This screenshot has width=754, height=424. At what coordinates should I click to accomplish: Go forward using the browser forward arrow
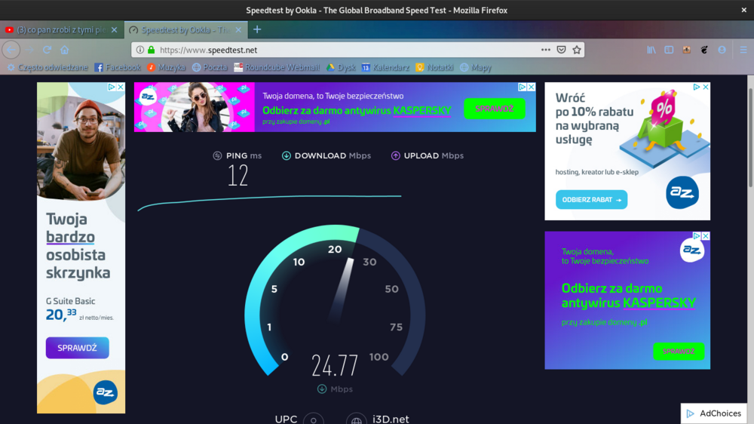29,50
